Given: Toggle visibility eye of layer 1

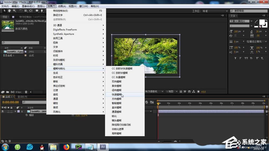Looking at the screenshot, I should [x=3, y=111].
